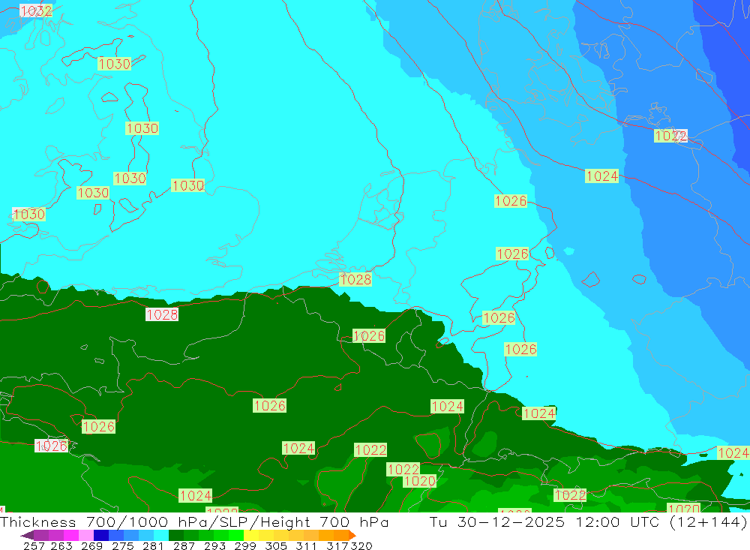Image resolution: width=750 pixels, height=550 pixels.
Task: Click the date Tu 30-12-2025 in the caption
Action: point(497,521)
